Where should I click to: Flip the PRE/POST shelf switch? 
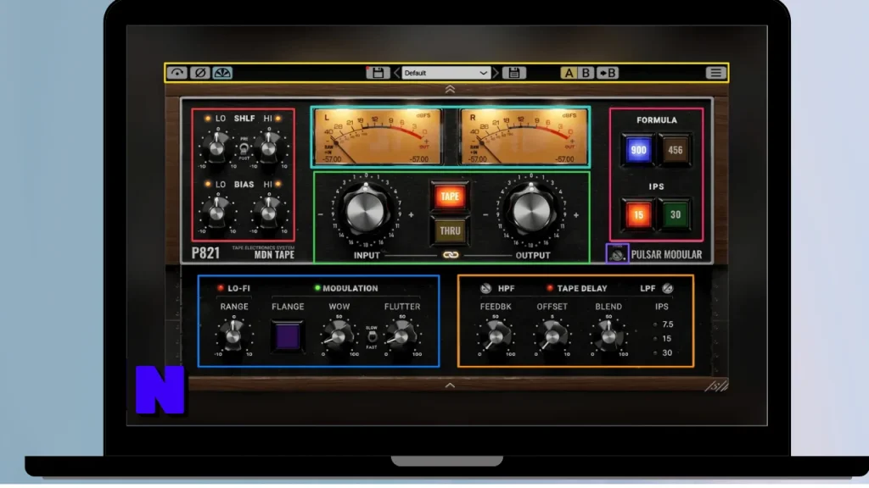tap(244, 148)
